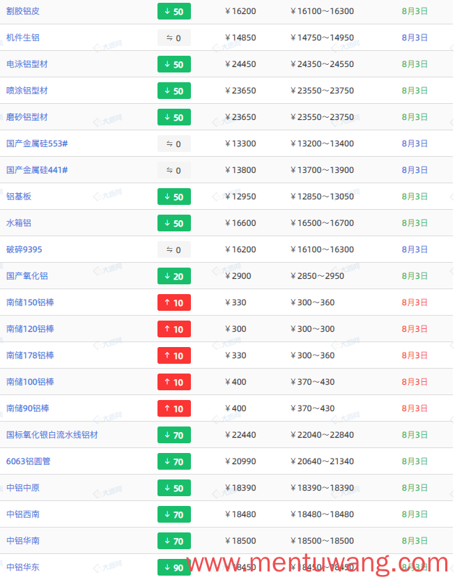Select the ¥24450 price for 电泳铝型材

[240, 64]
